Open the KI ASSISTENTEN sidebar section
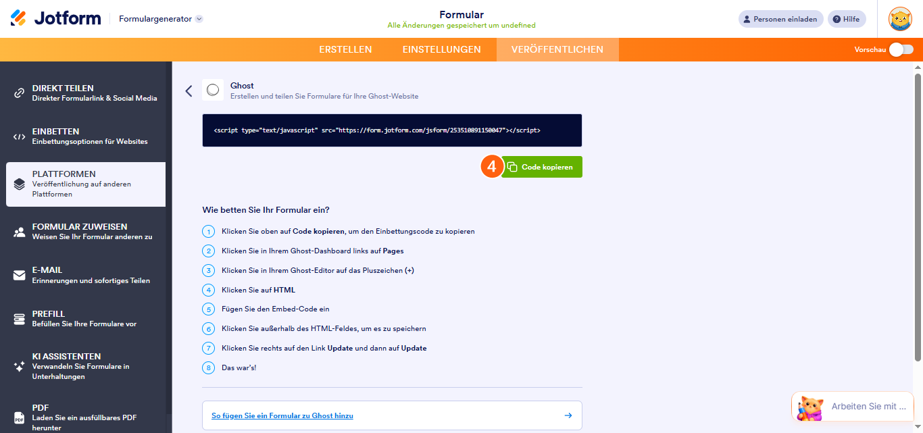Viewport: 923px width, 433px height. pyautogui.click(x=86, y=366)
